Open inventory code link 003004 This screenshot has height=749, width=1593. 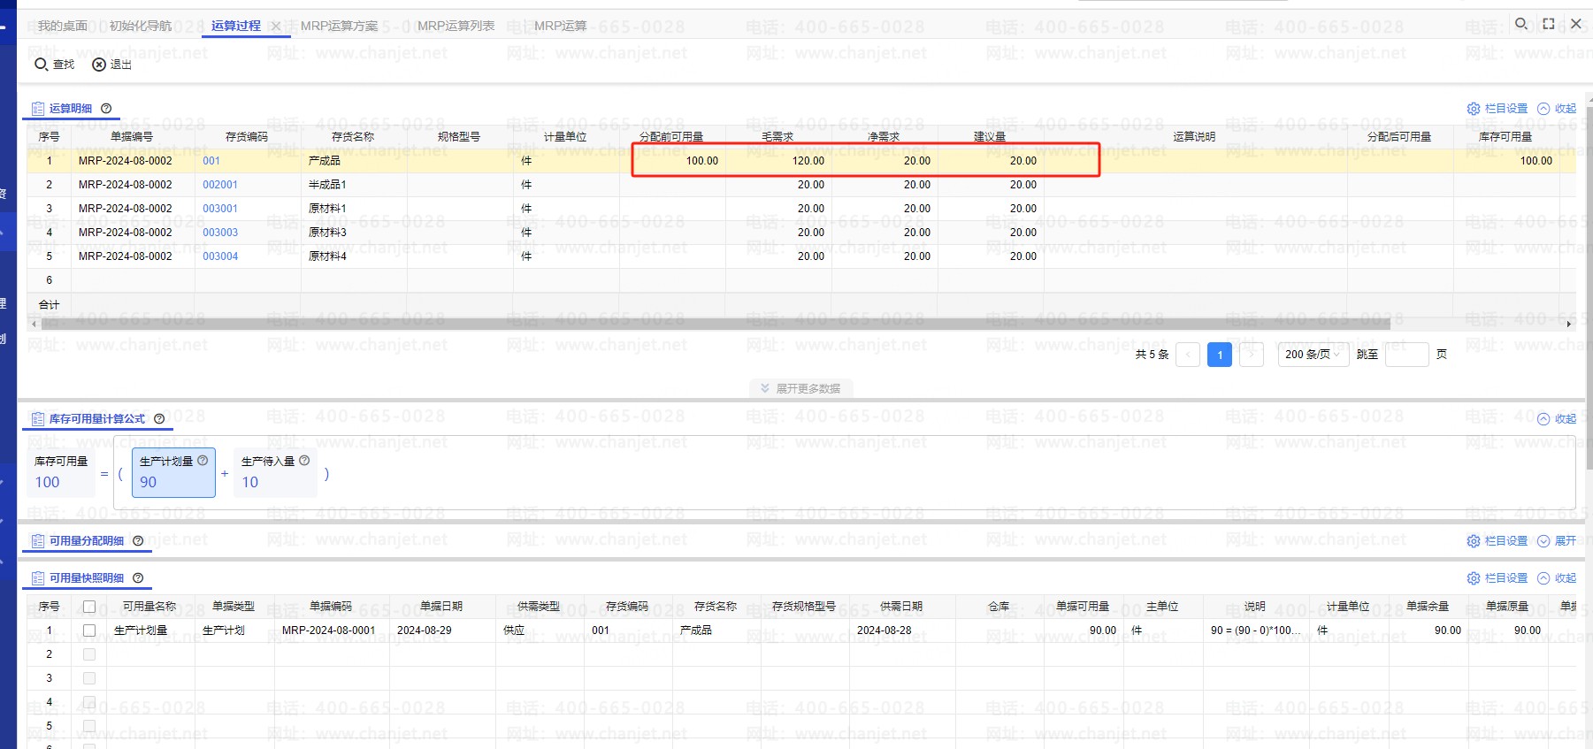[x=220, y=256]
